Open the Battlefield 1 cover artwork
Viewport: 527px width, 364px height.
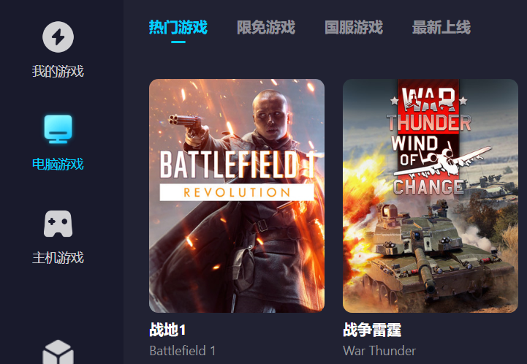coord(237,196)
